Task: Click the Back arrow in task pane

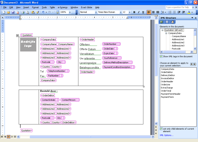Action: tap(162, 22)
